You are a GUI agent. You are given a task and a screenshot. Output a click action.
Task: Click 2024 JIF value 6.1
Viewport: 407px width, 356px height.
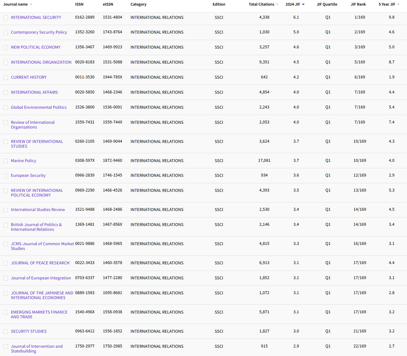[296, 17]
